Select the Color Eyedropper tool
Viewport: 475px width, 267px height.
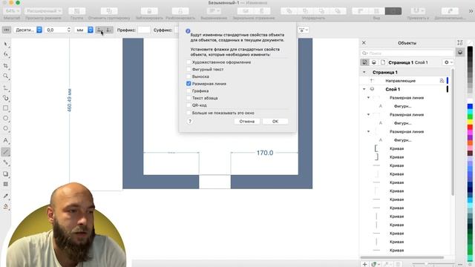[x=6, y=196]
